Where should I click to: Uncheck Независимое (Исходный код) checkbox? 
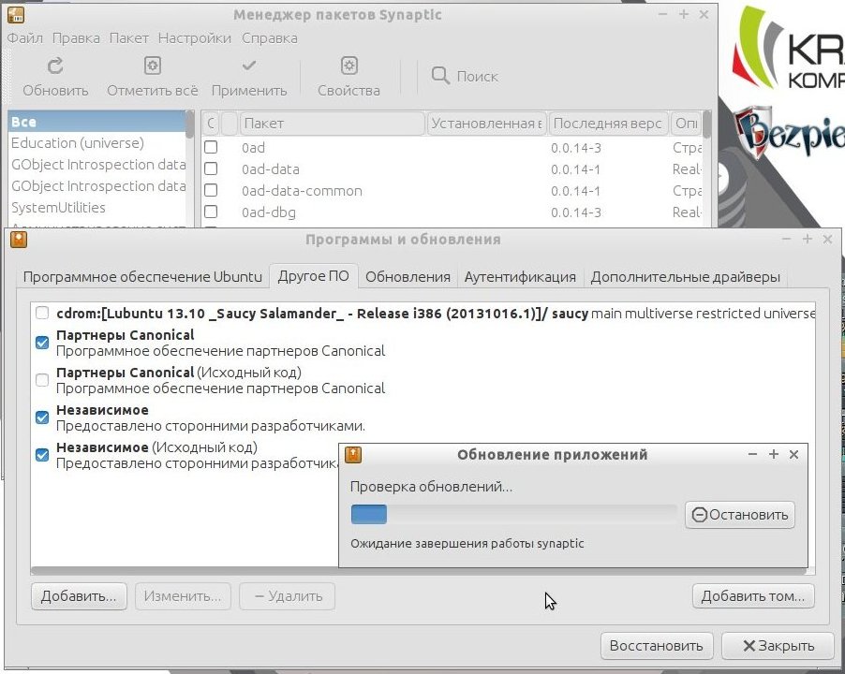coord(42,455)
